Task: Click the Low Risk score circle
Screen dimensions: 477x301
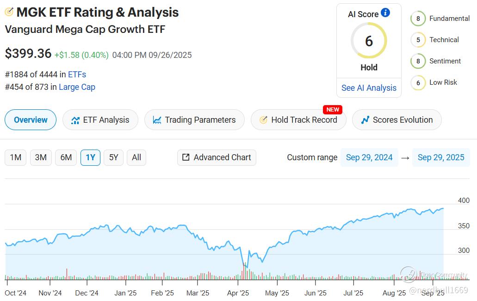Action: 418,83
